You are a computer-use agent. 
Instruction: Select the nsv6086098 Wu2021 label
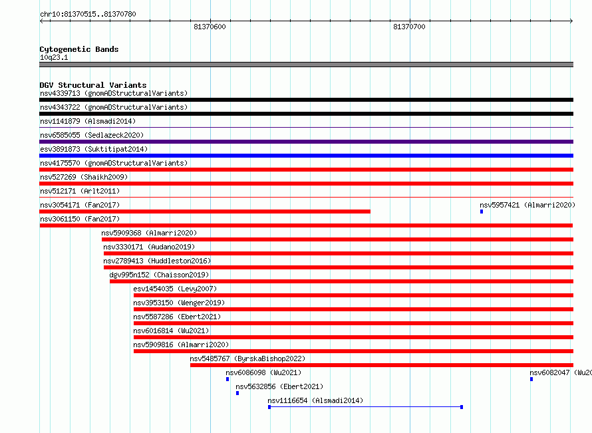click(x=263, y=372)
